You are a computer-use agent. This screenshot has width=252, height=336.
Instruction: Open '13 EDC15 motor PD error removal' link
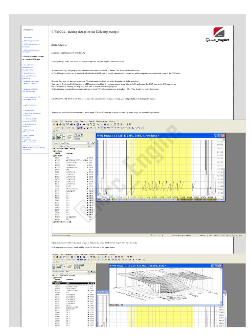tap(30, 120)
